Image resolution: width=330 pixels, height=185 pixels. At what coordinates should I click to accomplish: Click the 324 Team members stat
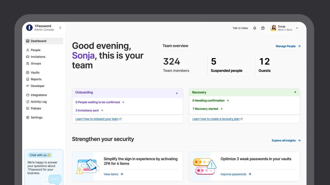click(x=176, y=65)
